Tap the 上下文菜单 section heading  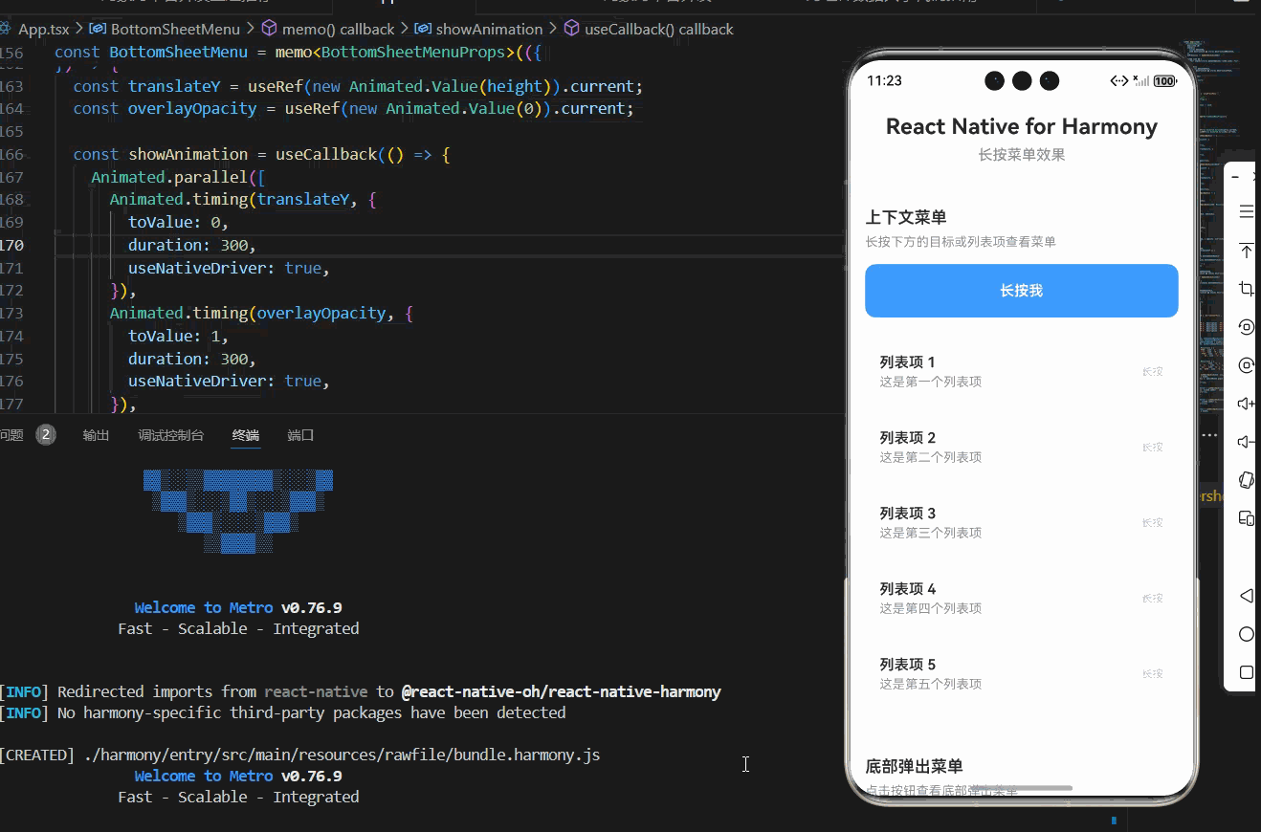point(906,217)
